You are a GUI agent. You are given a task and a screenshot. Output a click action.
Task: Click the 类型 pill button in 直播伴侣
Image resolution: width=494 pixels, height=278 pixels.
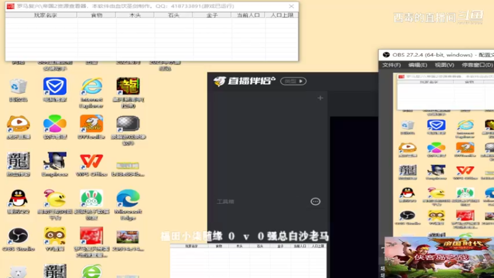[x=293, y=82]
